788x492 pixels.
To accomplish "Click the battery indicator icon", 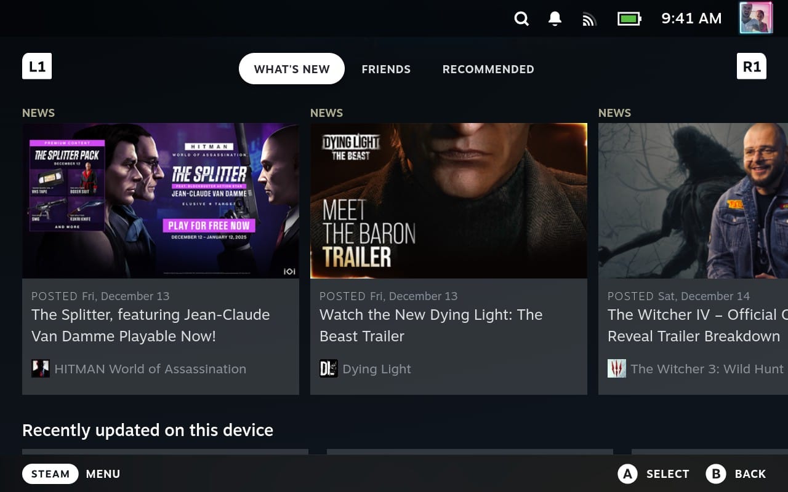I will point(629,19).
